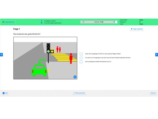The image size is (158, 119).
Task: End the exam with Prüfung beenden
Action: tap(79, 93)
